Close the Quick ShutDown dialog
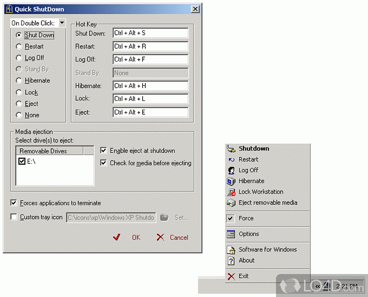This screenshot has width=368, height=297. (195, 9)
